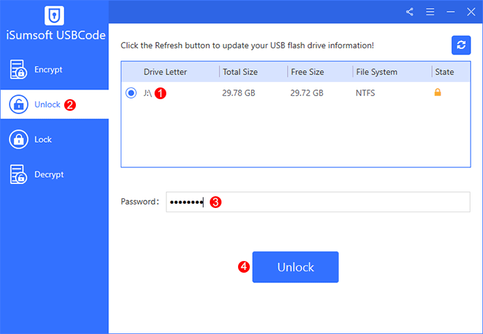Click the iSumsoft USBCode shield logo
Viewport: 483px width, 334px height.
[55, 15]
